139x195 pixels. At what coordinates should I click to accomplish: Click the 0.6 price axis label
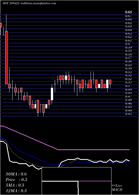click(127, 44)
